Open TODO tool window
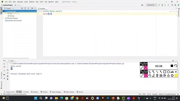The width and height of the screenshot is (180, 101). [x=26, y=92]
